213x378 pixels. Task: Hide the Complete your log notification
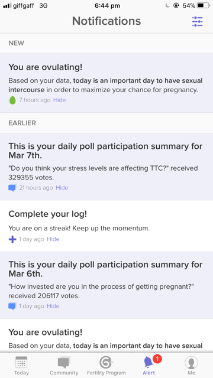coord(53,239)
